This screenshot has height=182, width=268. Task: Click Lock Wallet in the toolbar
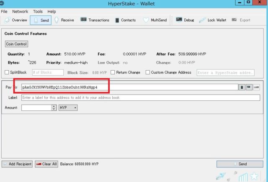click(213, 20)
